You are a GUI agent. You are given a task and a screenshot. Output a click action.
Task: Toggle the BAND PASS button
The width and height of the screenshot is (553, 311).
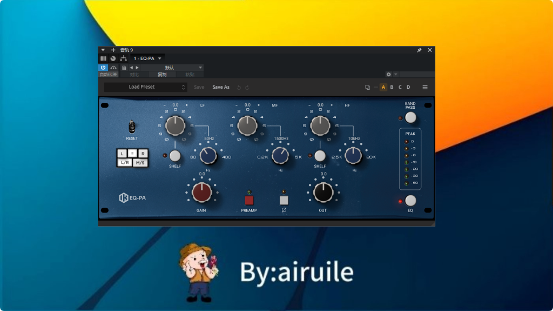(x=410, y=118)
